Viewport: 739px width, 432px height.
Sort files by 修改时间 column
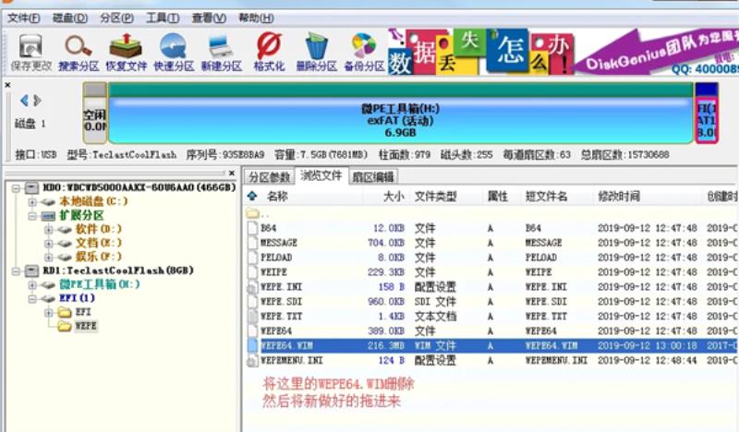(x=619, y=196)
